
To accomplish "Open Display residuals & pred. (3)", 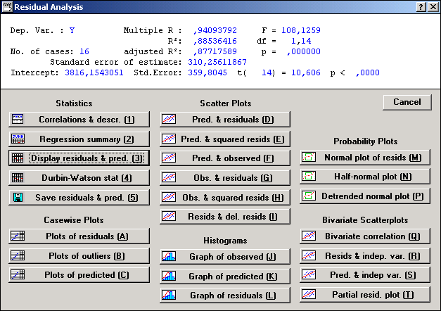I will click(79, 158).
